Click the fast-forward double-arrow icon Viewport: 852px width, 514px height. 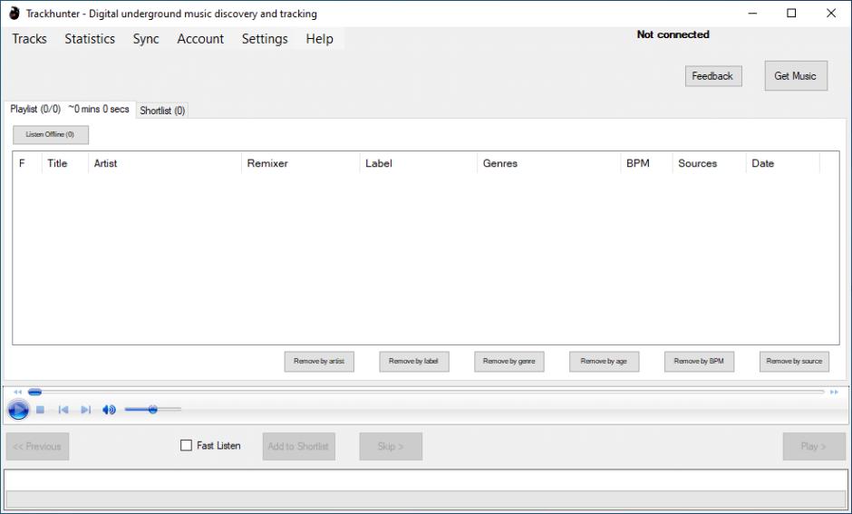(834, 392)
